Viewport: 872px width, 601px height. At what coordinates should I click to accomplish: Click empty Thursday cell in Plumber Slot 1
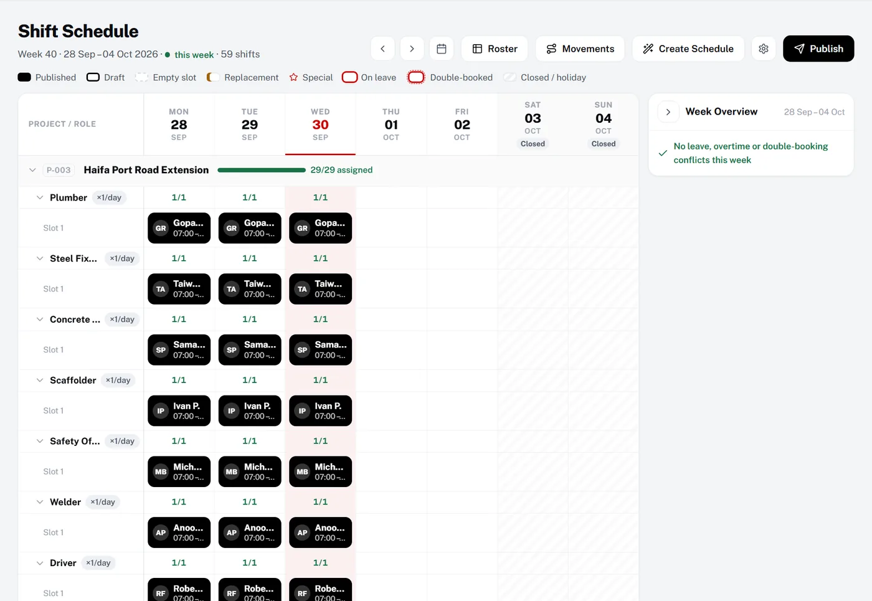(x=391, y=228)
